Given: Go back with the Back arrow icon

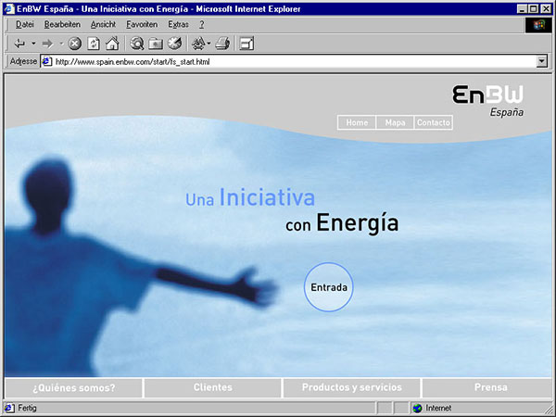Looking at the screenshot, I should [19, 44].
